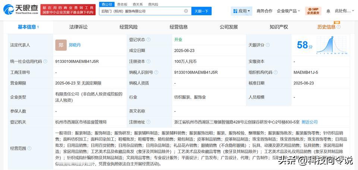Click help icon next to 注册资本
Image resolution: width=358 pixels, height=170 pixels.
(x=148, y=61)
